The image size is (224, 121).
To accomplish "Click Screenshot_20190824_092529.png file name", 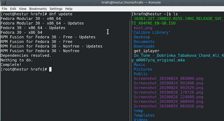I will point(168,88).
